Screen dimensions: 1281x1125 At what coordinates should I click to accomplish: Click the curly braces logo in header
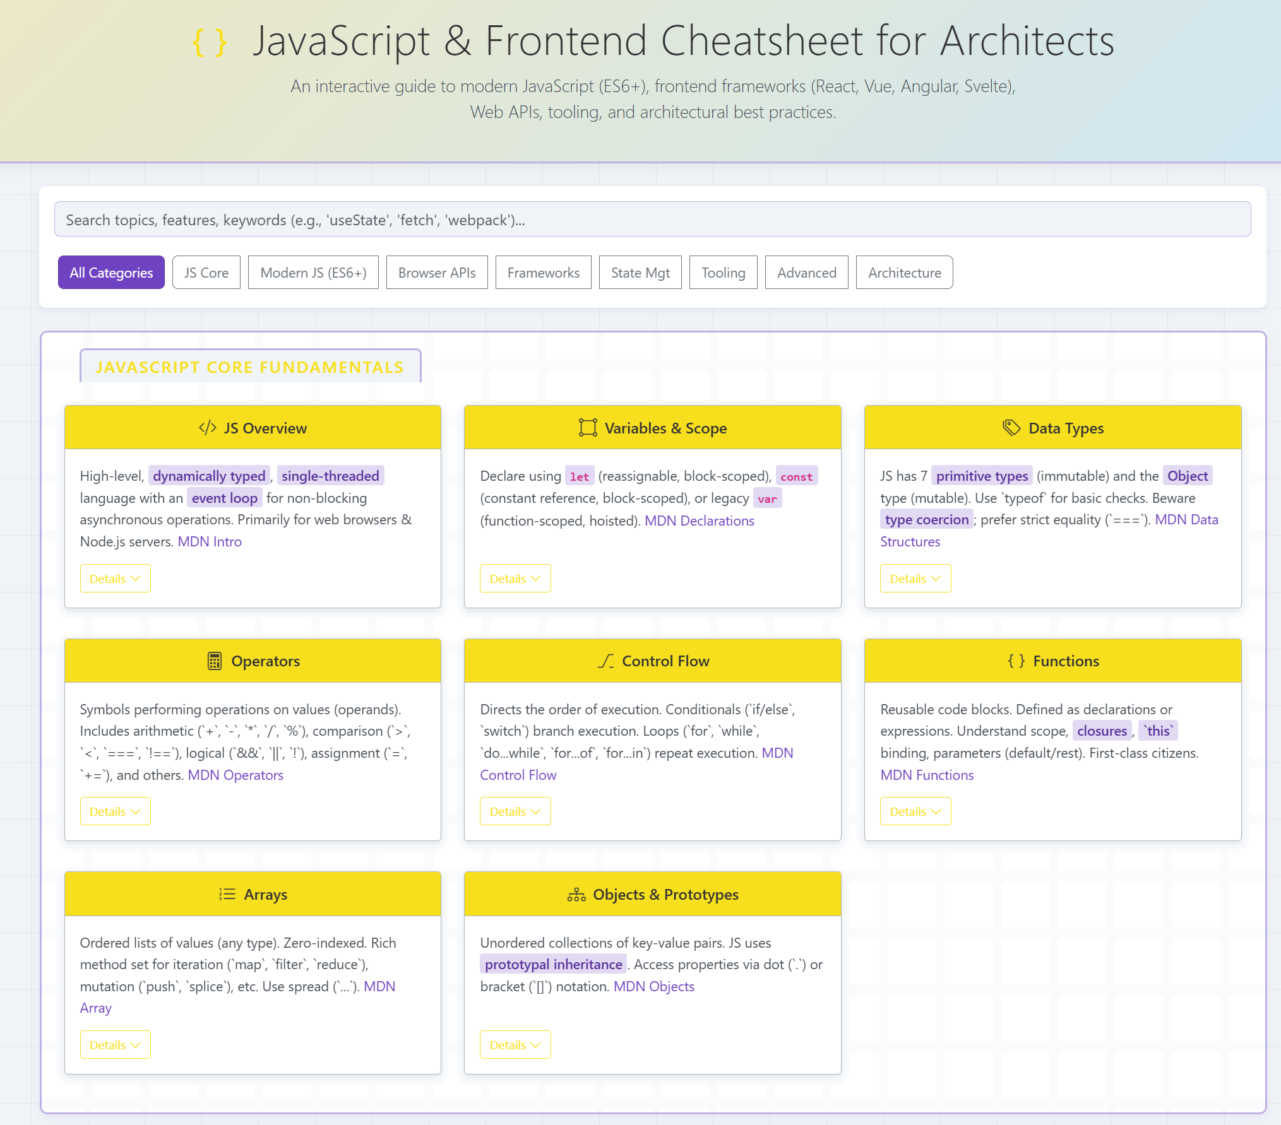coord(210,42)
